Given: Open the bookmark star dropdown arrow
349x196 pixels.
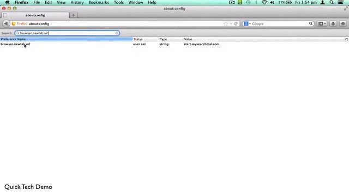Looking at the screenshot, I should (231, 24).
